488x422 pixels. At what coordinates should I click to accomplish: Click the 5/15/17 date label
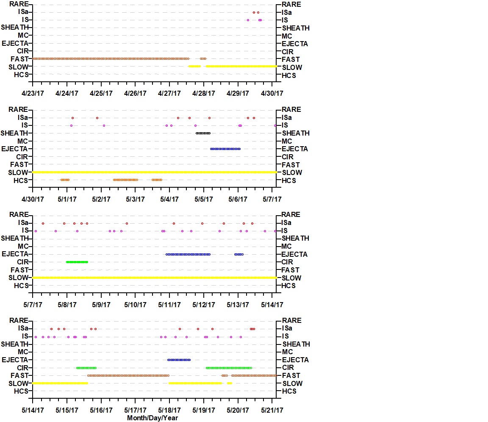coord(67,410)
